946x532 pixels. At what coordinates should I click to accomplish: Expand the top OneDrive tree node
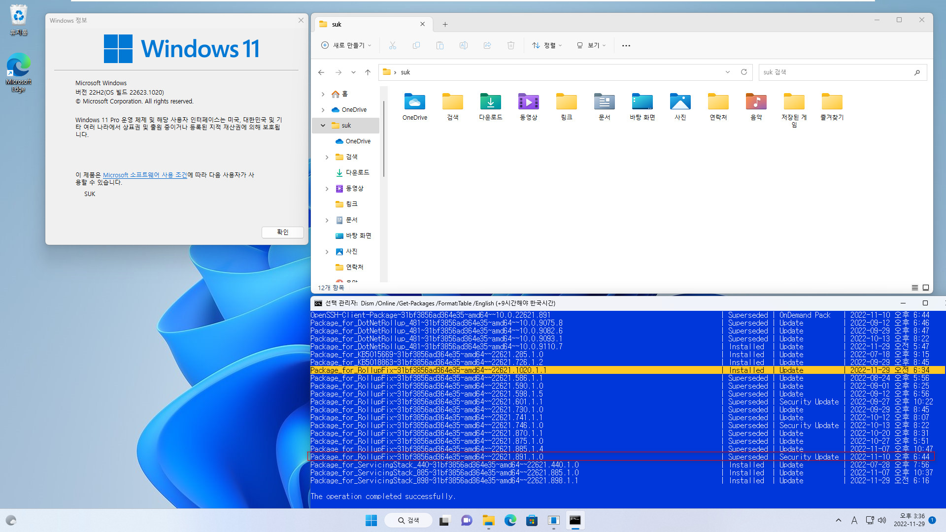click(323, 110)
